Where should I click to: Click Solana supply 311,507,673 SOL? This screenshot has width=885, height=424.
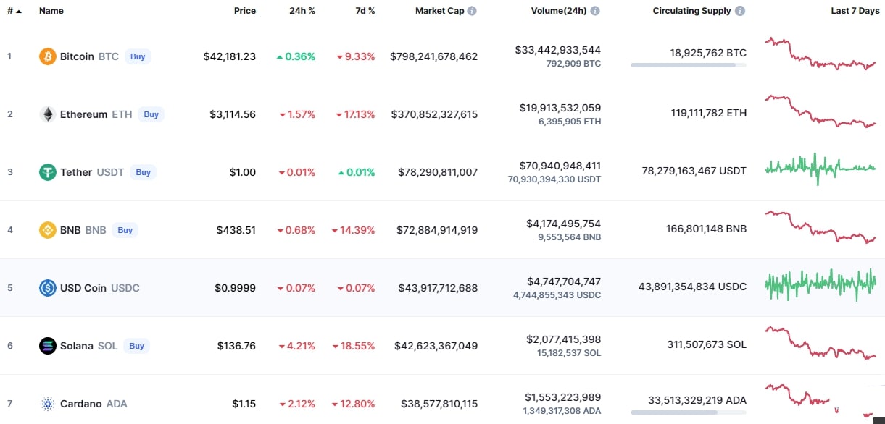coord(707,344)
